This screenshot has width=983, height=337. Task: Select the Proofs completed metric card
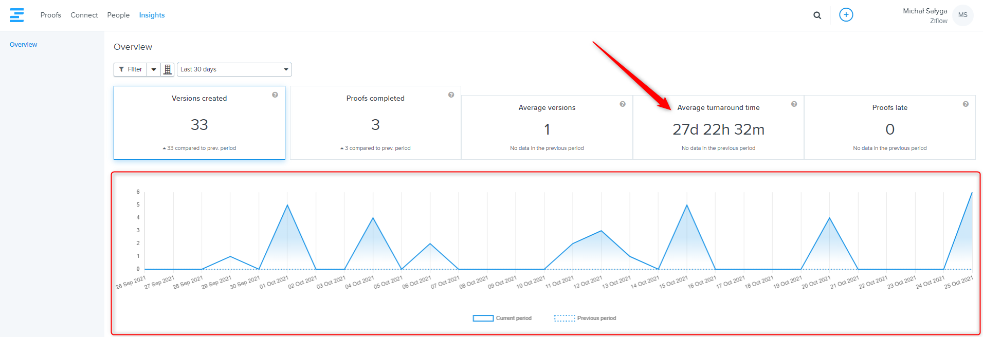coord(375,123)
